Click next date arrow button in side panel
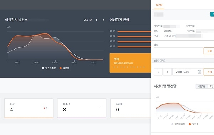 pyautogui.click(x=167, y=72)
